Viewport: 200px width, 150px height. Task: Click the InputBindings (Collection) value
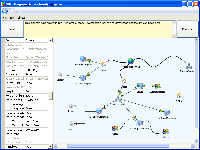coord(37,100)
